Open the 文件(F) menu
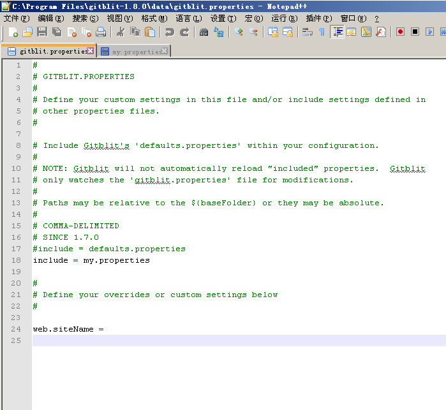This screenshot has height=410, width=446. (17, 18)
